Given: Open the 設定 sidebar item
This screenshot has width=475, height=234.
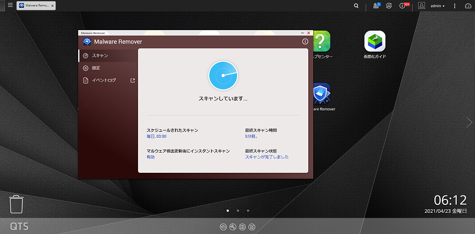Looking at the screenshot, I should click(108, 68).
